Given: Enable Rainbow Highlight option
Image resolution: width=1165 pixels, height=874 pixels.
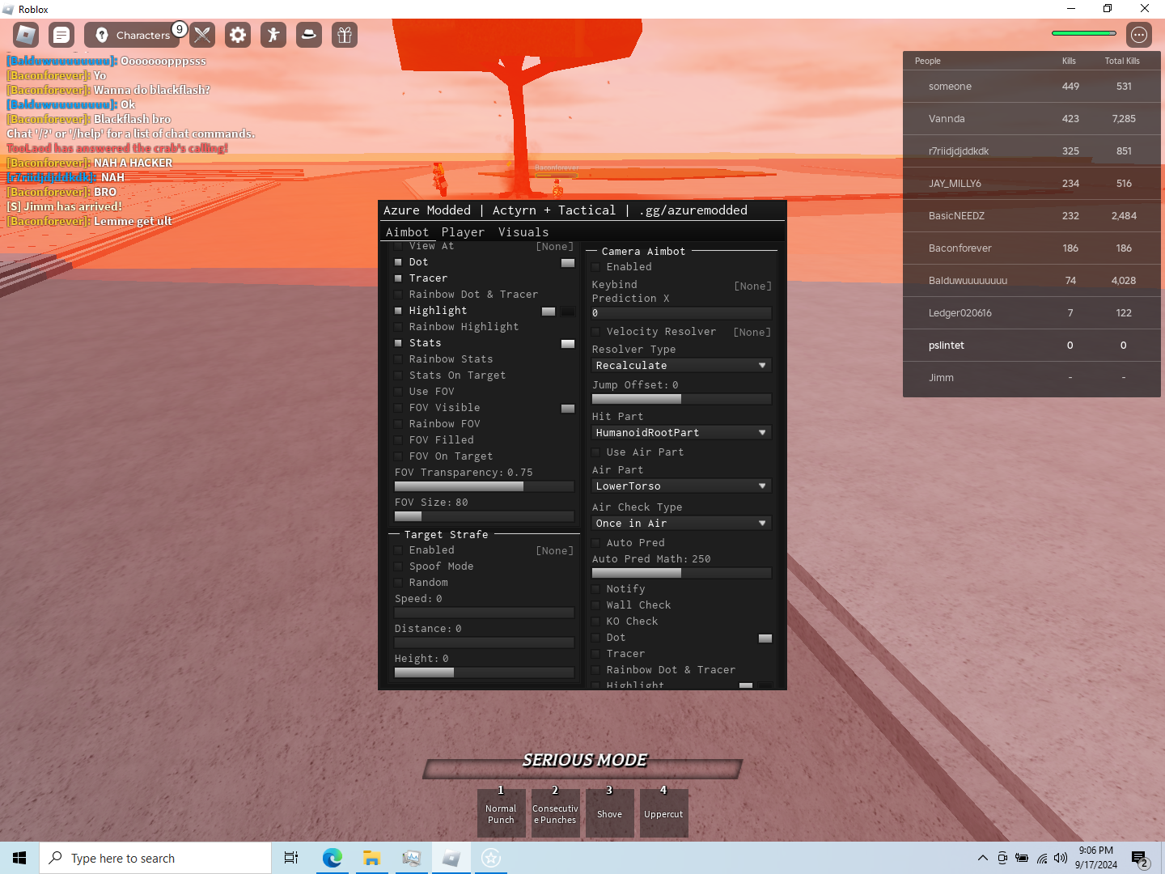Looking at the screenshot, I should (x=398, y=327).
